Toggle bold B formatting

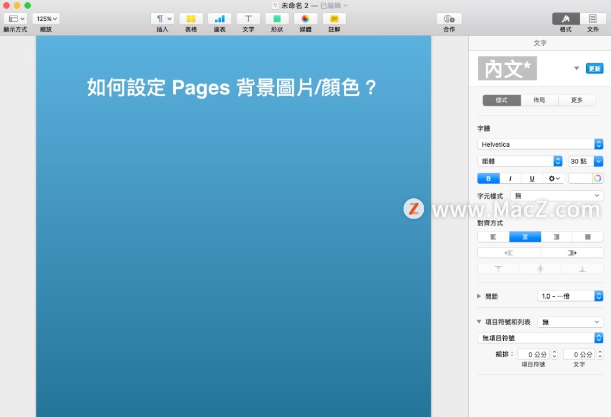[x=488, y=179]
